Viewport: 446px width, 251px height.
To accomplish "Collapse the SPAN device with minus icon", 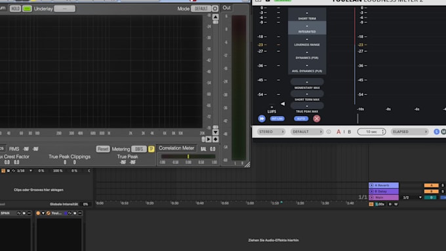I will [x=29, y=213].
